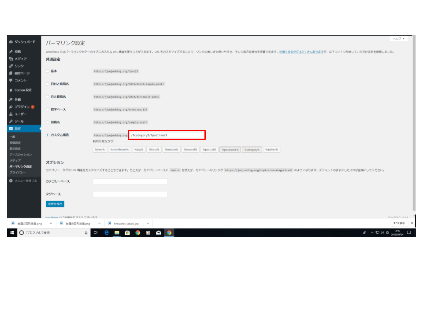
Task: Click the 変更を保存 save button
Action: 55,204
